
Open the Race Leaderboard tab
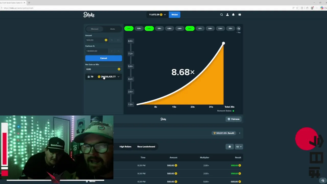pos(146,147)
